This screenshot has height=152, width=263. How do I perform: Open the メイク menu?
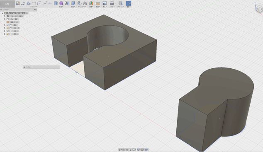click(112, 7)
